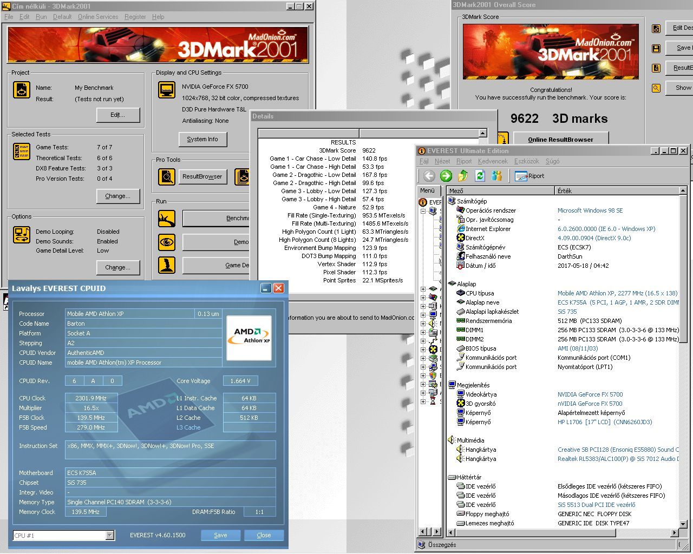Click NVIDIA GeForce FX 5700 Videokártya link
The width and height of the screenshot is (693, 554).
(x=590, y=394)
